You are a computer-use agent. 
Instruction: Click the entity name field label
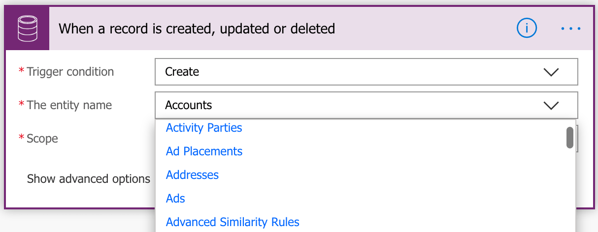[x=69, y=105]
